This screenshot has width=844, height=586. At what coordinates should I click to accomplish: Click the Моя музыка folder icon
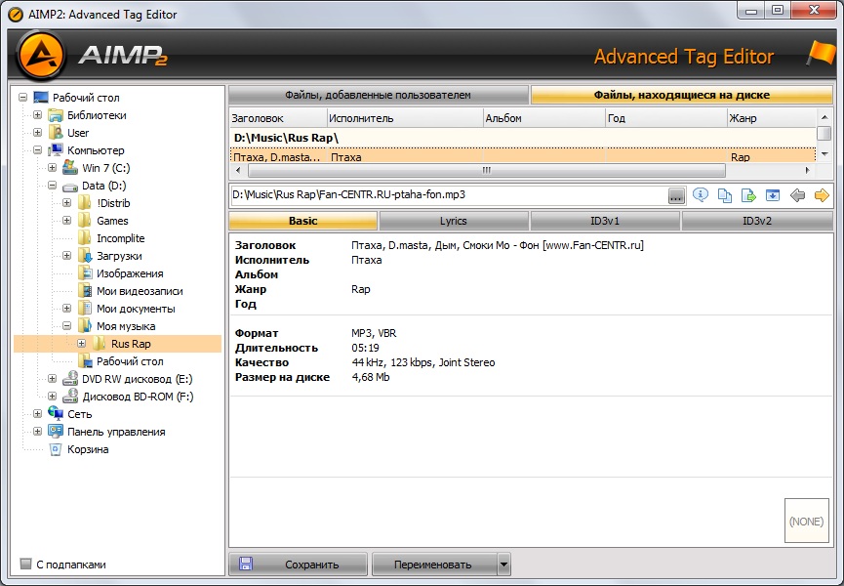coord(85,326)
